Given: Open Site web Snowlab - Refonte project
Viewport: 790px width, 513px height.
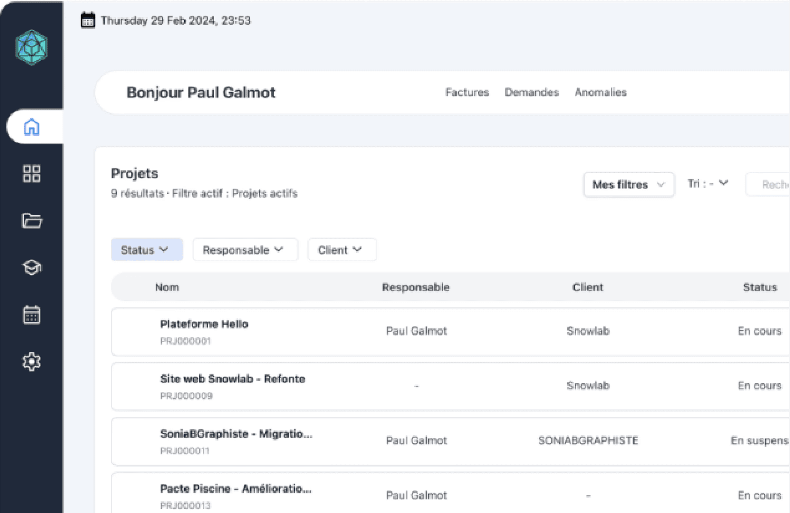Looking at the screenshot, I should (232, 379).
